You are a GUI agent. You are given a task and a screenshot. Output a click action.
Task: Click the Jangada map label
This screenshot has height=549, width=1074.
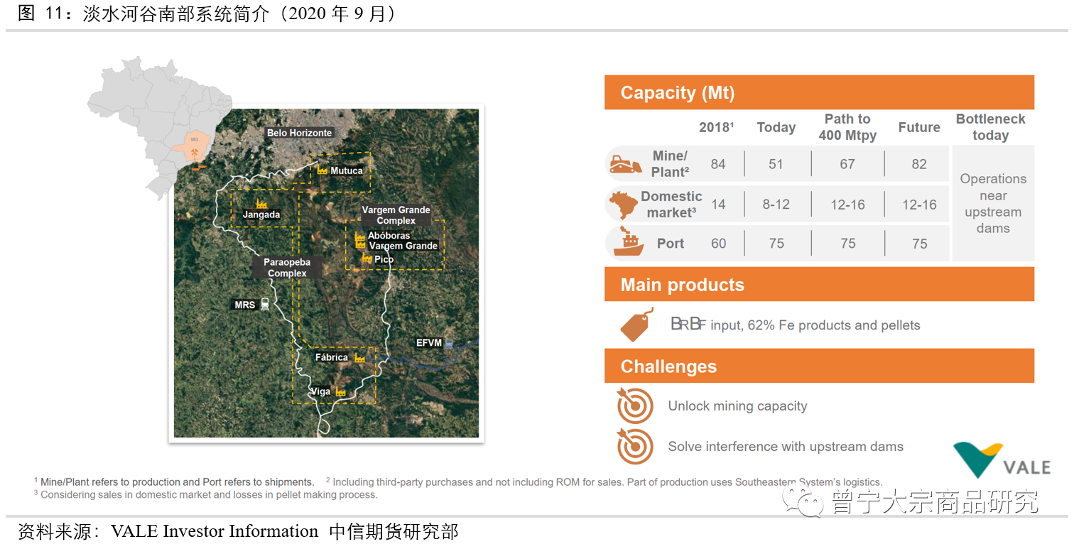(261, 214)
